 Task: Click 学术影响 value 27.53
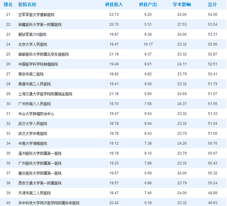pyautogui.click(x=182, y=24)
